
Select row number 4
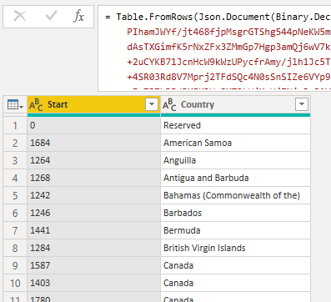pos(15,178)
